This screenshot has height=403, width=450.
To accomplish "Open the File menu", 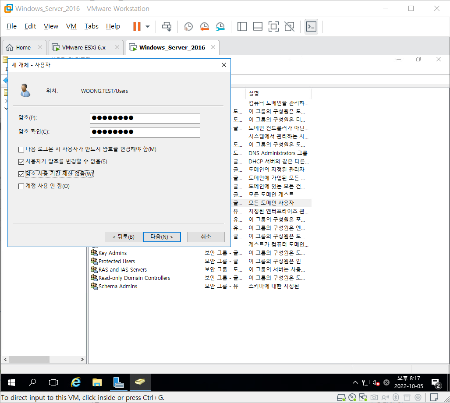I will 11,26.
